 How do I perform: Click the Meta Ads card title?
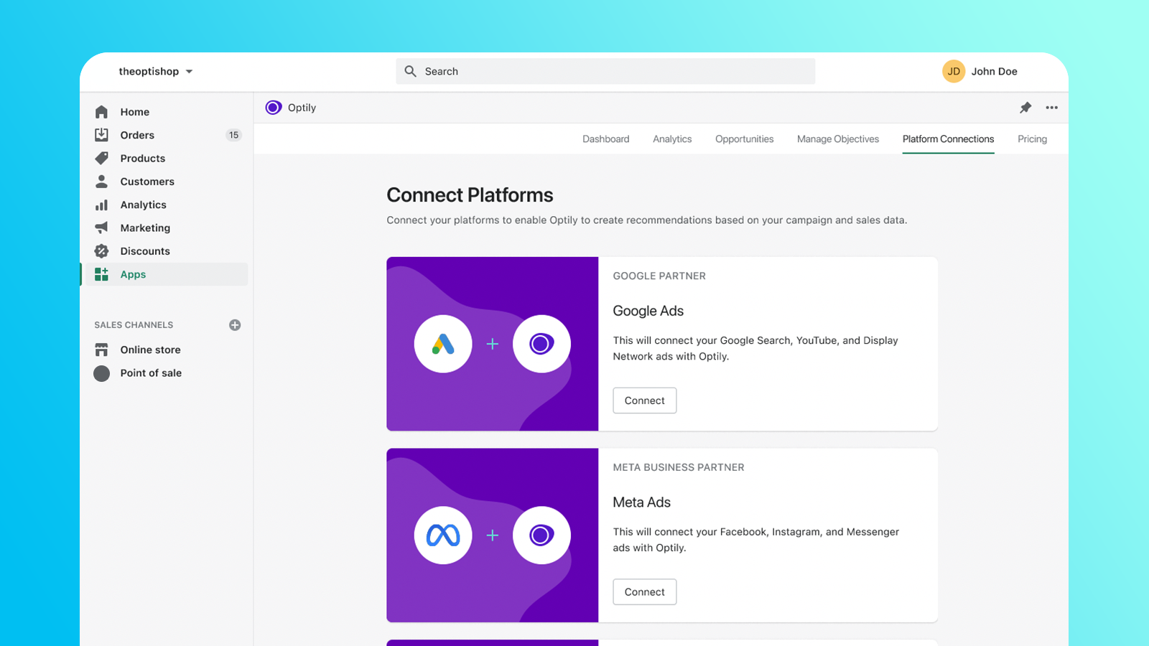tap(641, 502)
